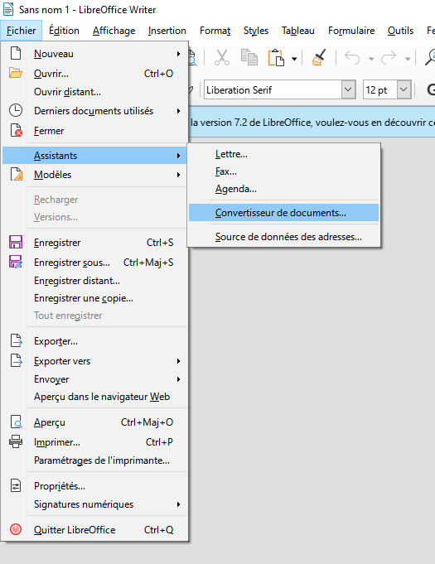The height and width of the screenshot is (564, 435).
Task: Click the Propriétés document settings icon
Action: click(16, 485)
